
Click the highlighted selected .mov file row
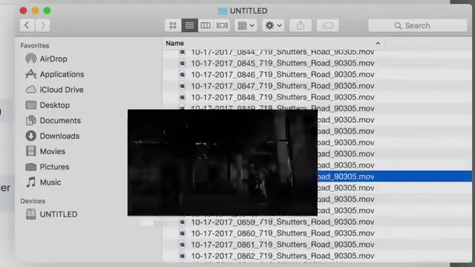(395, 177)
